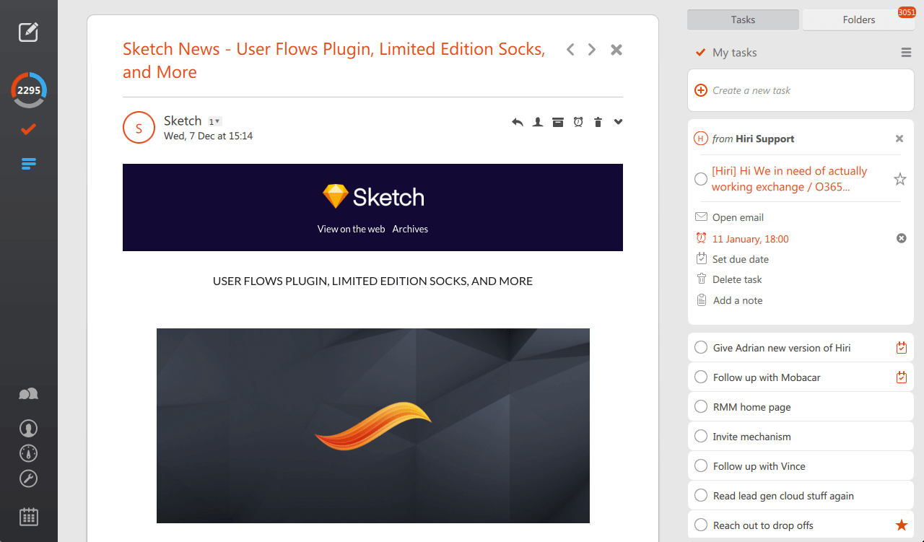Complete Follow up with Vince task
The width and height of the screenshot is (924, 542).
tap(701, 466)
